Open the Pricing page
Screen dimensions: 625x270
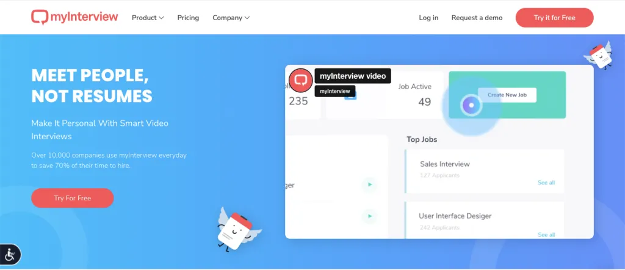(x=188, y=18)
